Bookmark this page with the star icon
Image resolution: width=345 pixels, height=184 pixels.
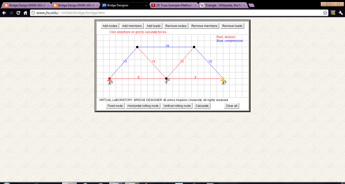tap(325, 13)
